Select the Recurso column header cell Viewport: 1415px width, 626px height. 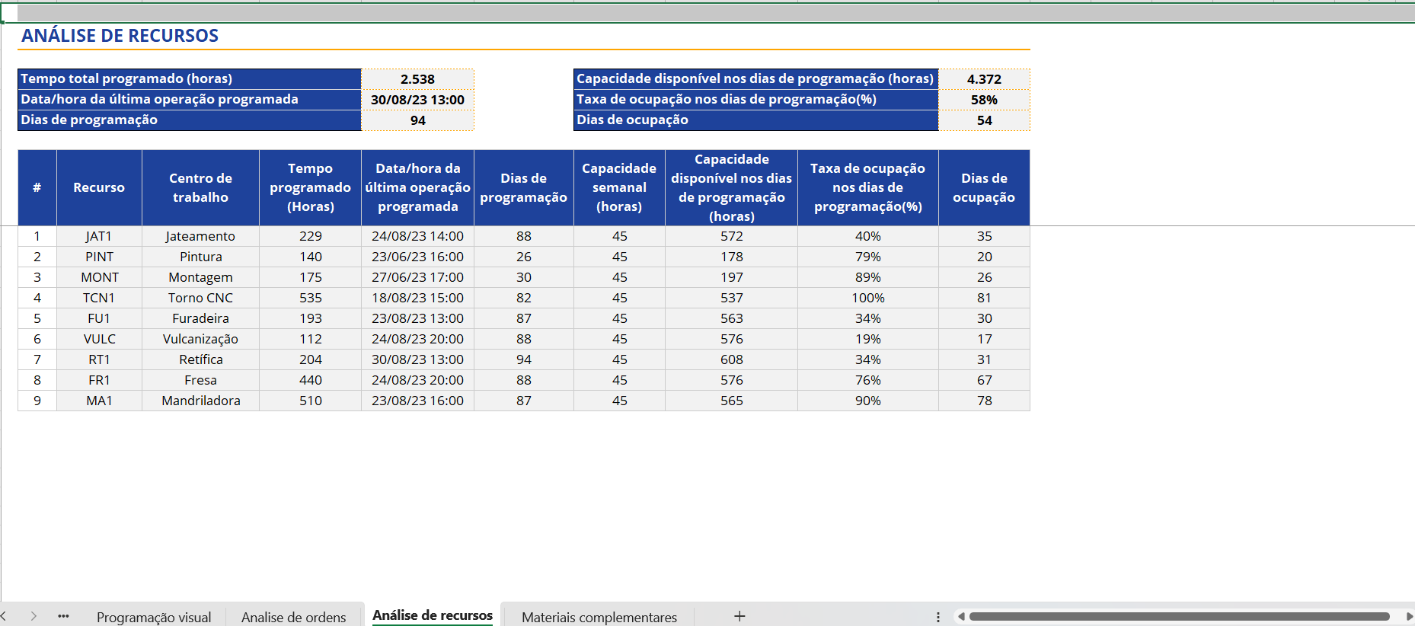99,187
